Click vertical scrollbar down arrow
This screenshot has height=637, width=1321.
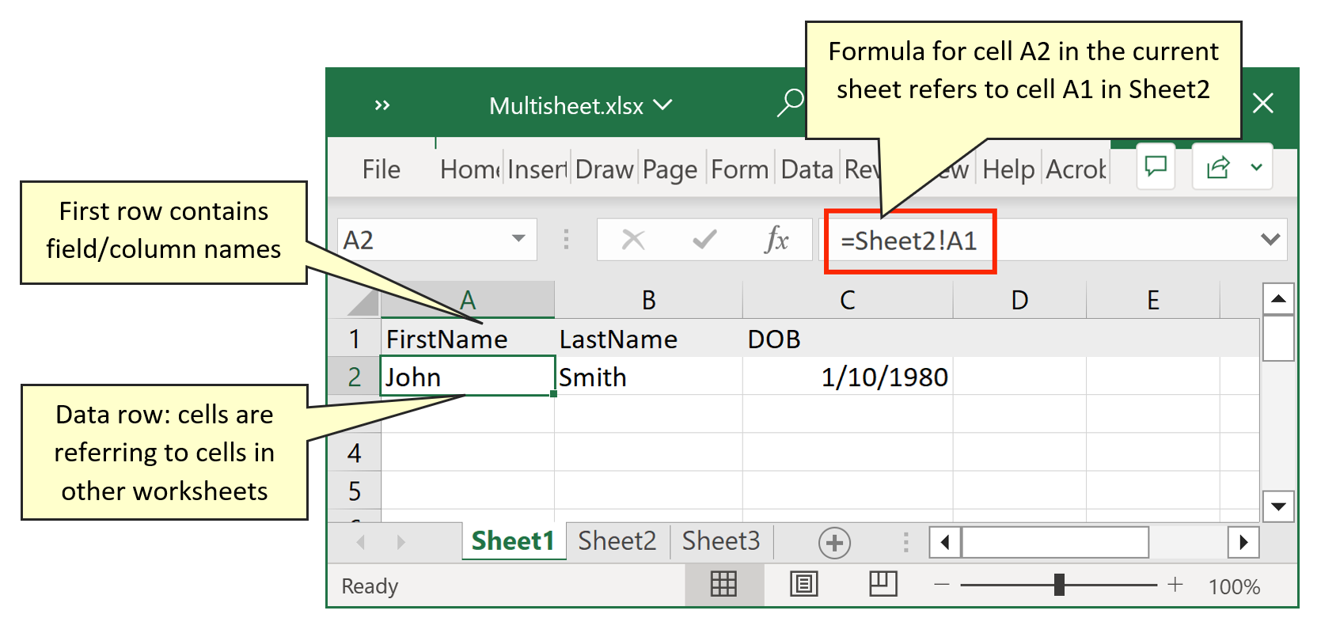pos(1278,506)
